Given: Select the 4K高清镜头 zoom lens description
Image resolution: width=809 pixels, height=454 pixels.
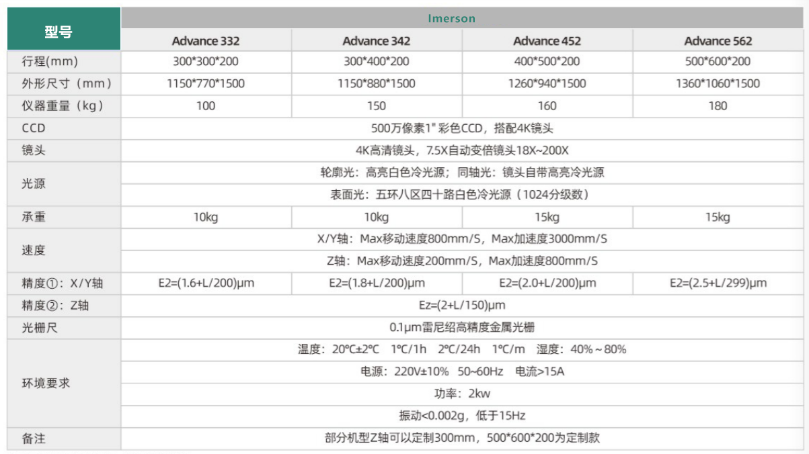Looking at the screenshot, I should [x=462, y=150].
